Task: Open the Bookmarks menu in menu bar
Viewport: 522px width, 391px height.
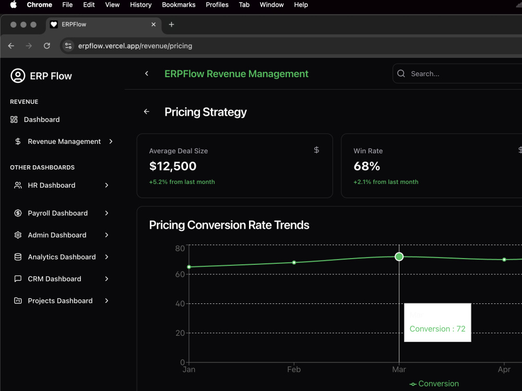Action: [x=179, y=5]
